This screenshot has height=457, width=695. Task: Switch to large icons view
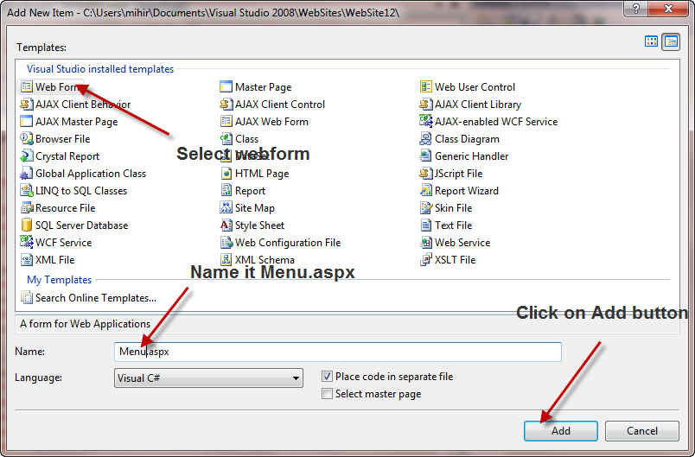click(651, 41)
